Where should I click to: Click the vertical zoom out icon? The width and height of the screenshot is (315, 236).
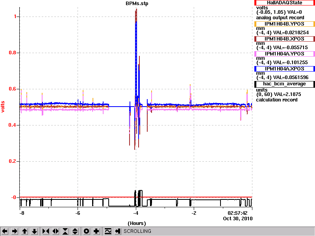(75, 231)
